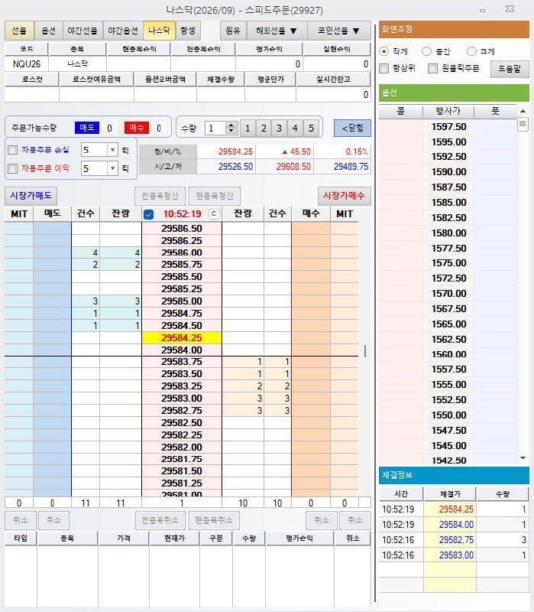Click the red 매수 available quantity label
The image size is (534, 612).
click(x=137, y=128)
